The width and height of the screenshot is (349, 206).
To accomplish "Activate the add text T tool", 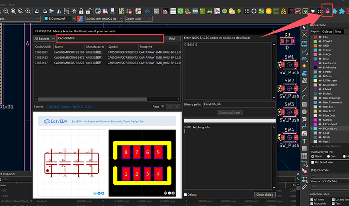I will tap(304, 141).
